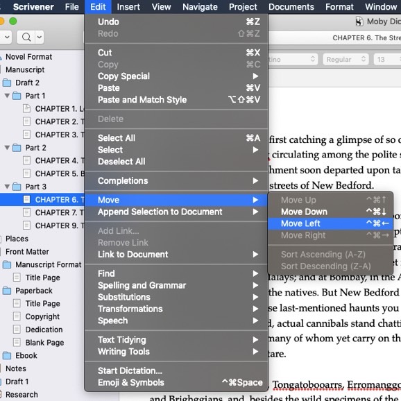This screenshot has width=401, height=401.
Task: Click the Draft 2 folder icon
Action: click(7, 83)
